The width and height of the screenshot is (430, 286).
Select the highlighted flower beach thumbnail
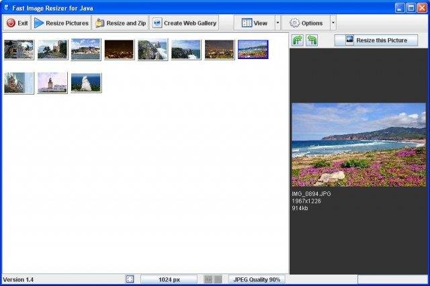253,50
